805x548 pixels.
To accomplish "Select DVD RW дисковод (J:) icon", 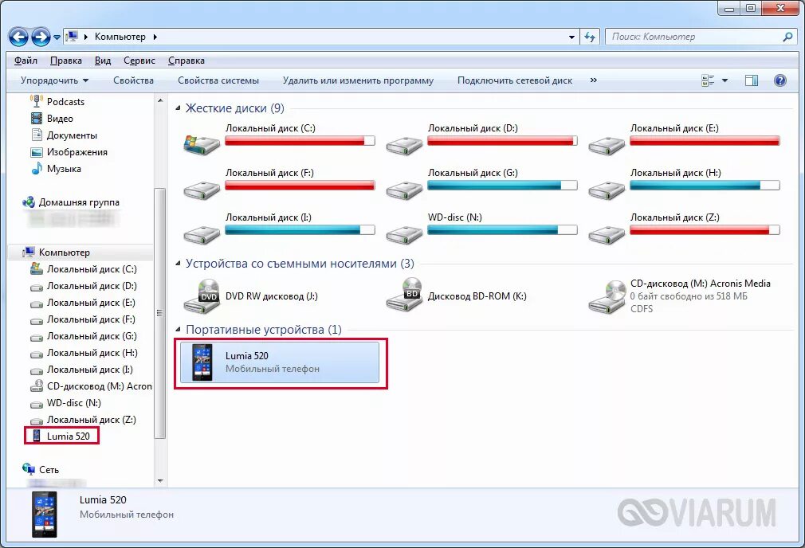I will [x=202, y=296].
